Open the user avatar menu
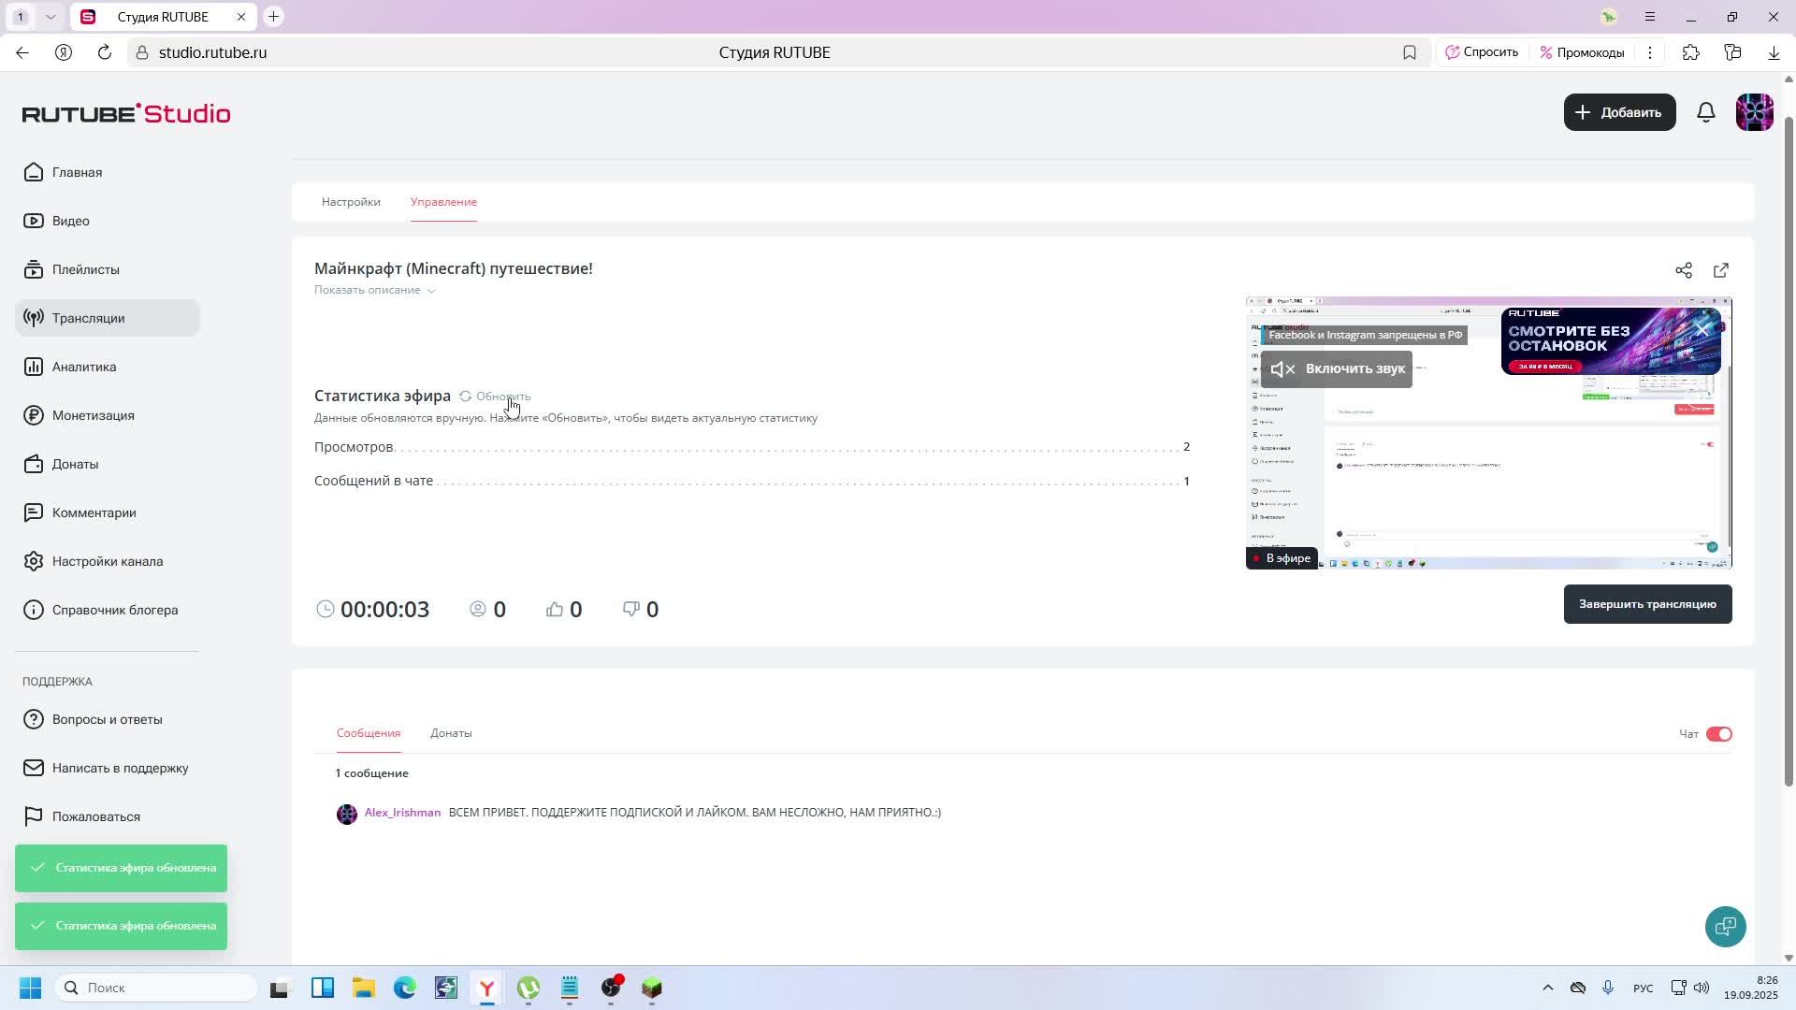The height and width of the screenshot is (1010, 1796). coord(1754,112)
